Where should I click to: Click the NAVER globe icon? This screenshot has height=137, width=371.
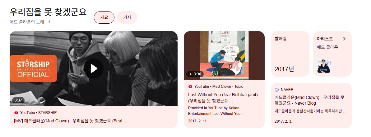pyautogui.click(x=277, y=90)
